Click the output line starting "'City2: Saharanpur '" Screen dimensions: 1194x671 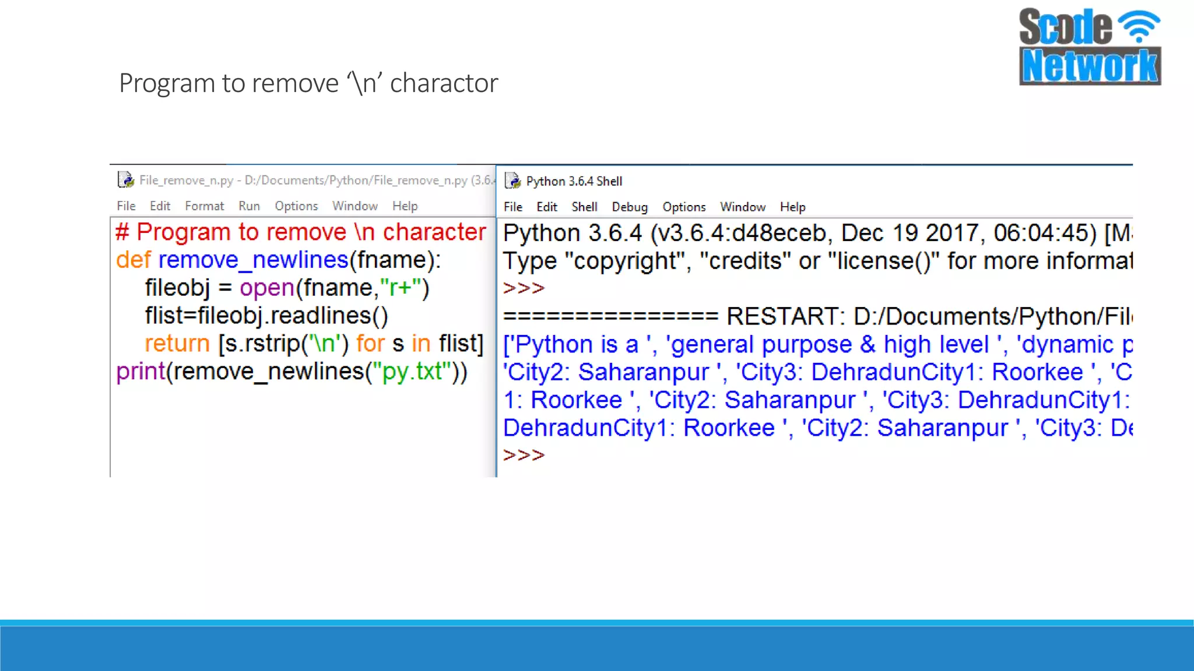pyautogui.click(x=817, y=372)
